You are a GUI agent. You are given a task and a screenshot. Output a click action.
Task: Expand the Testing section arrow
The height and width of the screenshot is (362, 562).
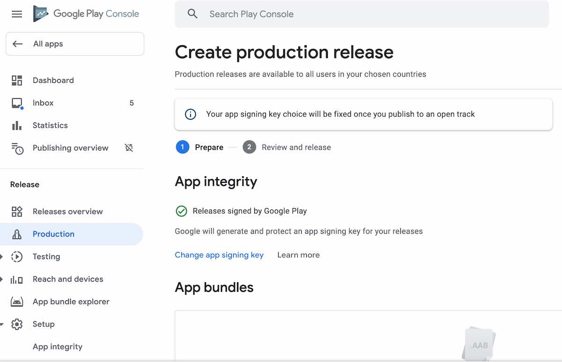pos(1,257)
